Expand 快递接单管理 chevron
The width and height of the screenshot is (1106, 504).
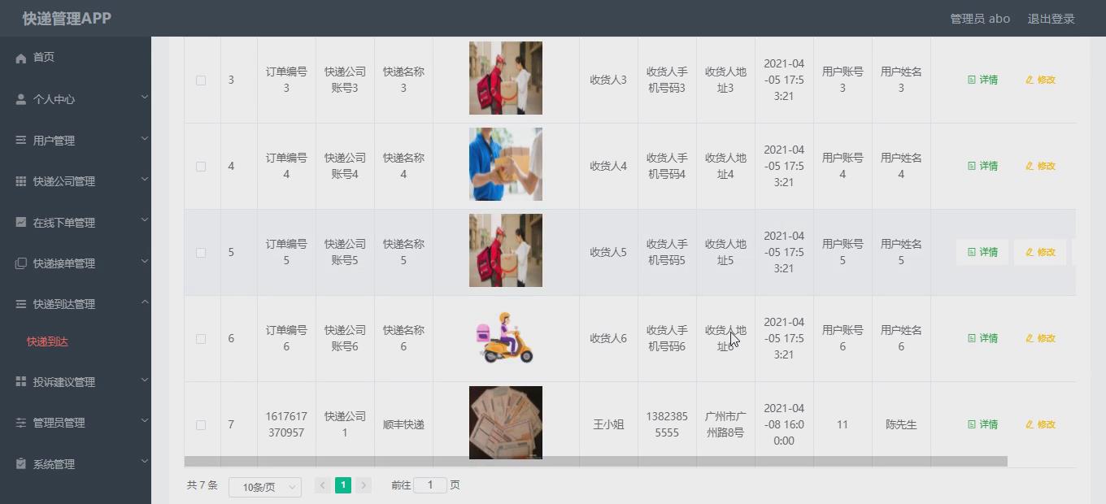point(145,262)
